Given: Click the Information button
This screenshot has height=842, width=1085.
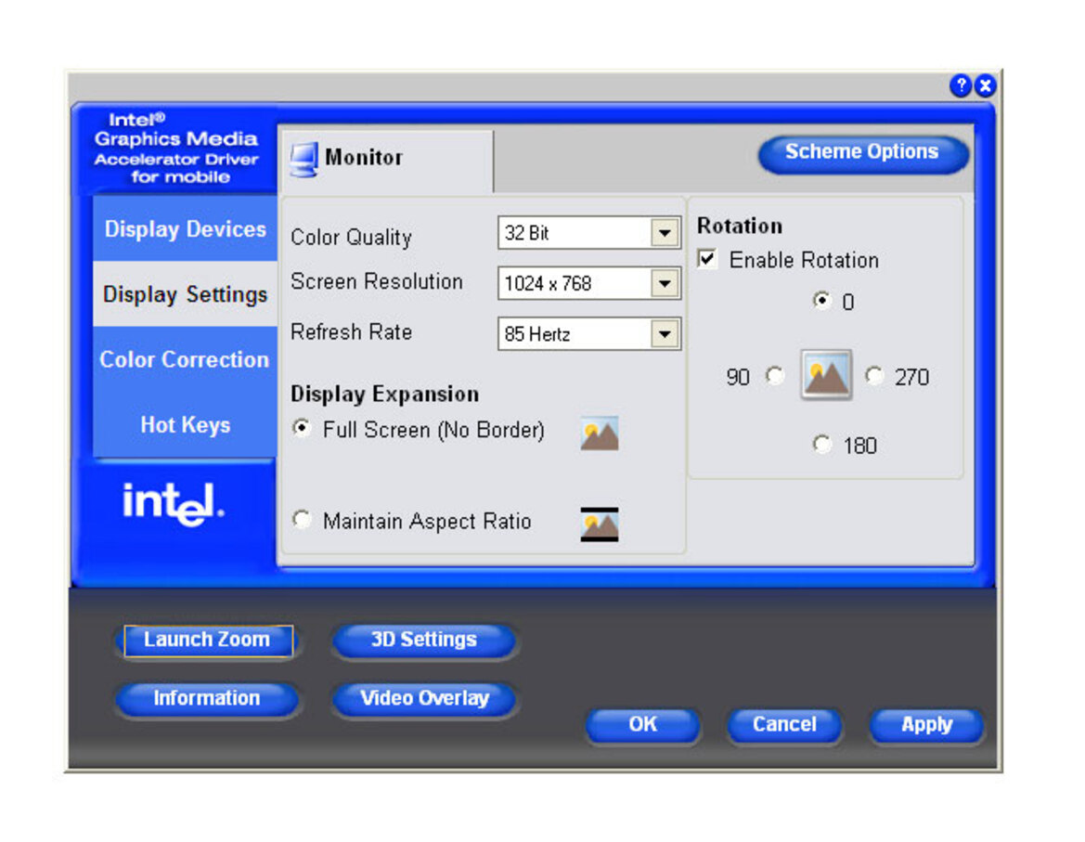Looking at the screenshot, I should [208, 699].
